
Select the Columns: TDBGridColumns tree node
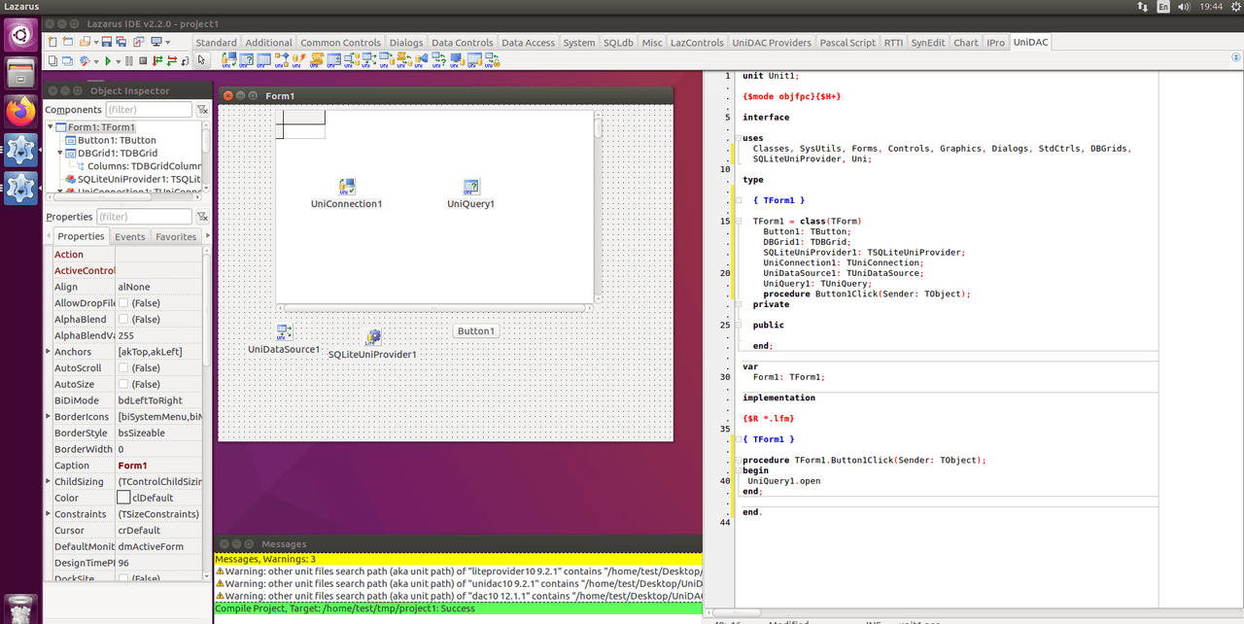(146, 166)
